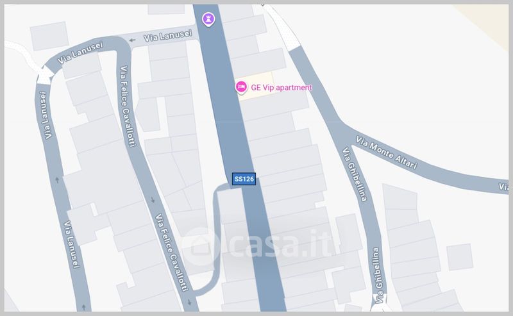Select the pink hotel bed marker
The image size is (513, 316).
pyautogui.click(x=241, y=87)
